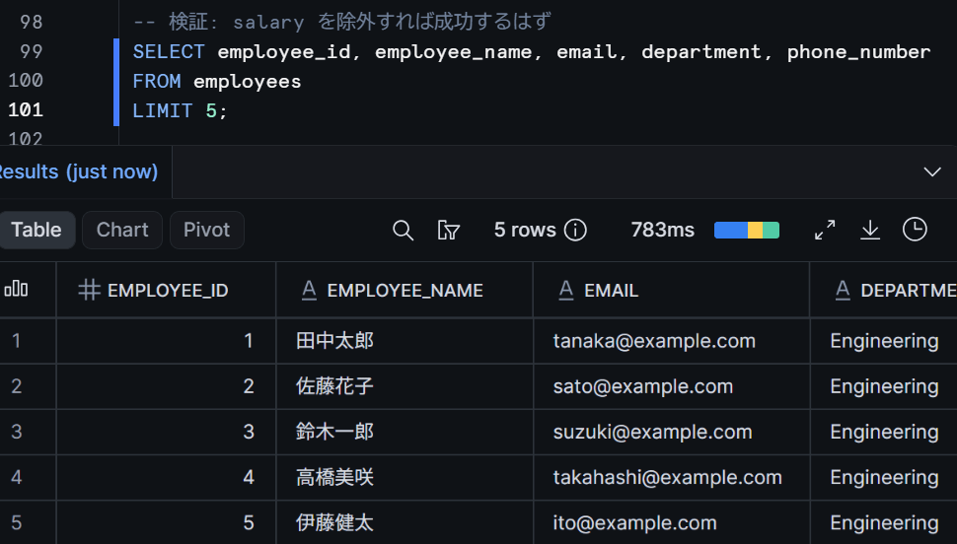The height and width of the screenshot is (544, 957).
Task: Select Engineering cell in 鈴木一郎 row
Action: [x=884, y=432]
